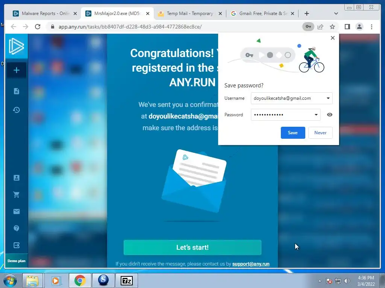The width and height of the screenshot is (385, 288).
Task: Show password with eye icon
Action: (x=330, y=115)
